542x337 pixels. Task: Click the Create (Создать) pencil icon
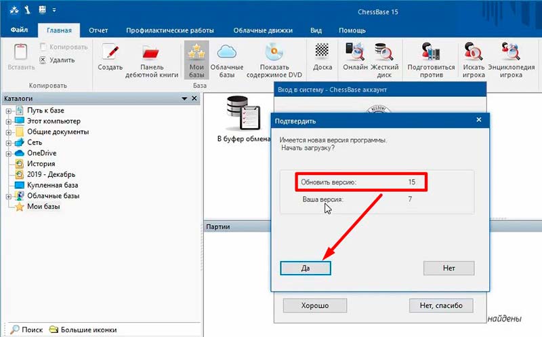pos(110,52)
